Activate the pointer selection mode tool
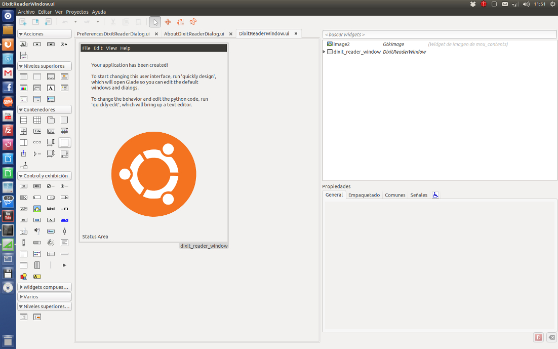 coord(155,22)
